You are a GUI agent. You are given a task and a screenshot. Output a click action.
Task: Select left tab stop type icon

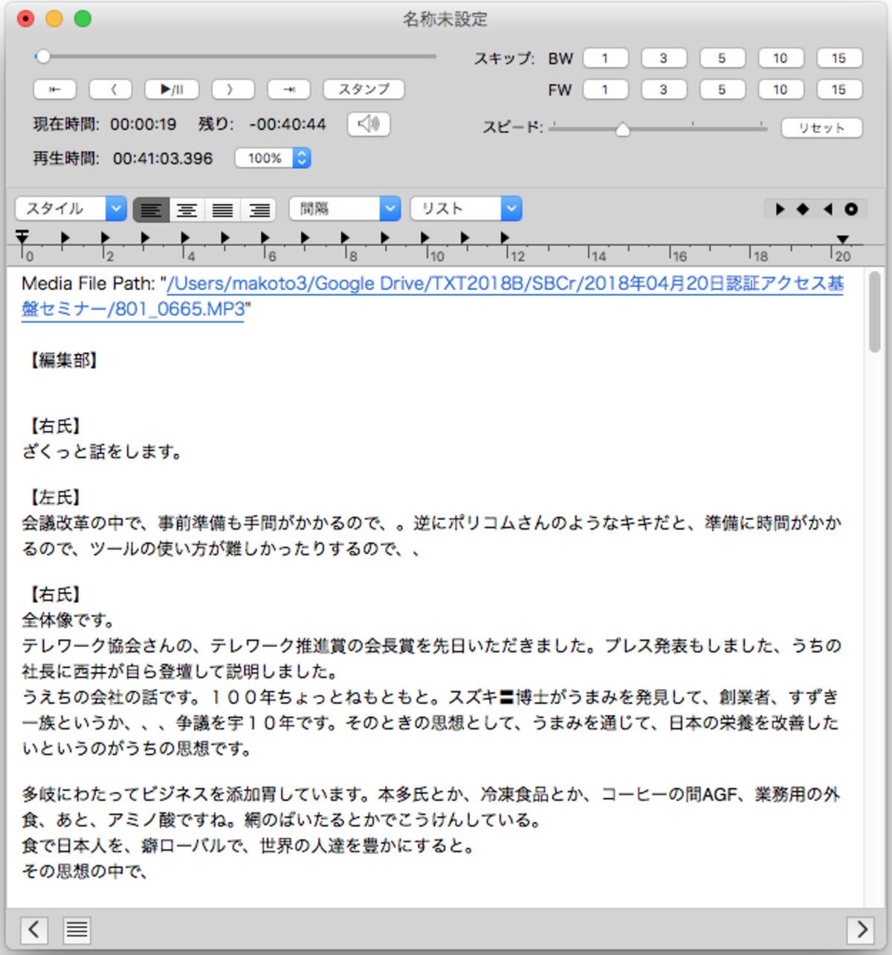click(x=780, y=210)
